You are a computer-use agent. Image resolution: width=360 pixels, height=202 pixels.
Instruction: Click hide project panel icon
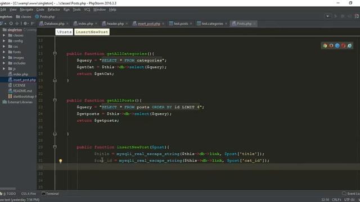tap(33, 24)
